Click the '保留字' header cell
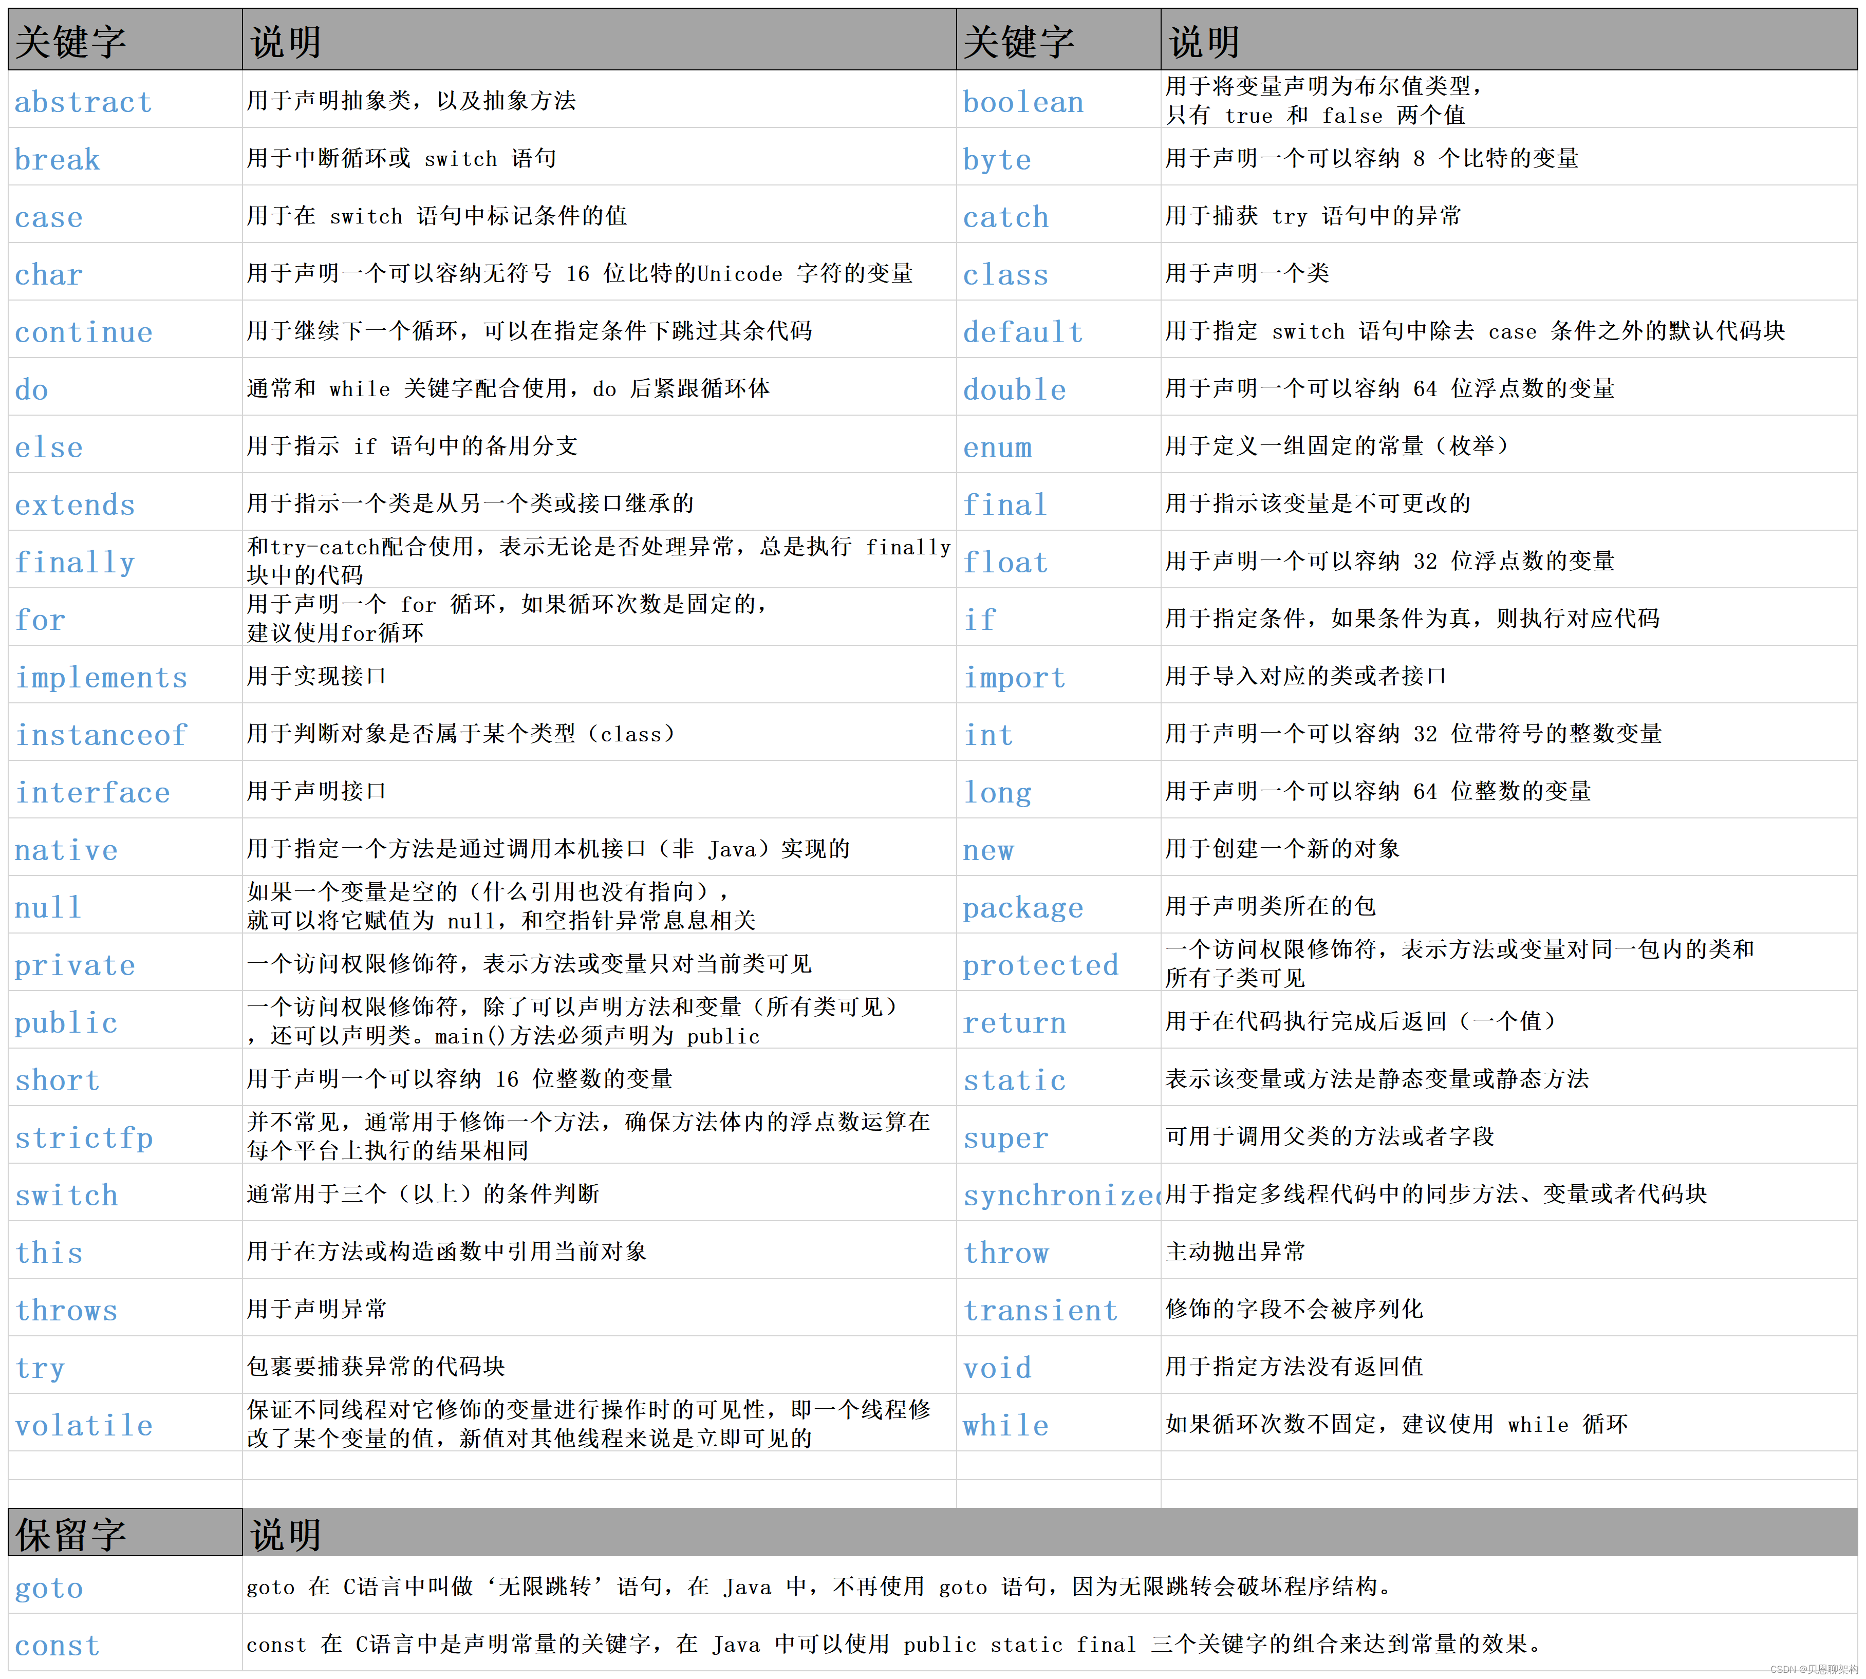Viewport: 1866px width, 1679px height. pyautogui.click(x=125, y=1533)
